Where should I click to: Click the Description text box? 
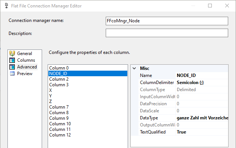[167, 33]
